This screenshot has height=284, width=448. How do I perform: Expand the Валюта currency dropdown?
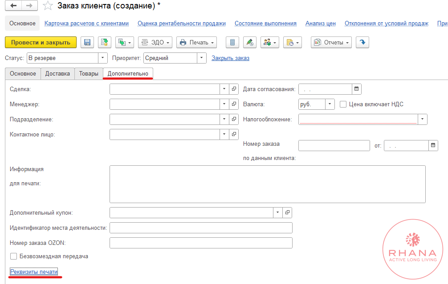point(330,104)
